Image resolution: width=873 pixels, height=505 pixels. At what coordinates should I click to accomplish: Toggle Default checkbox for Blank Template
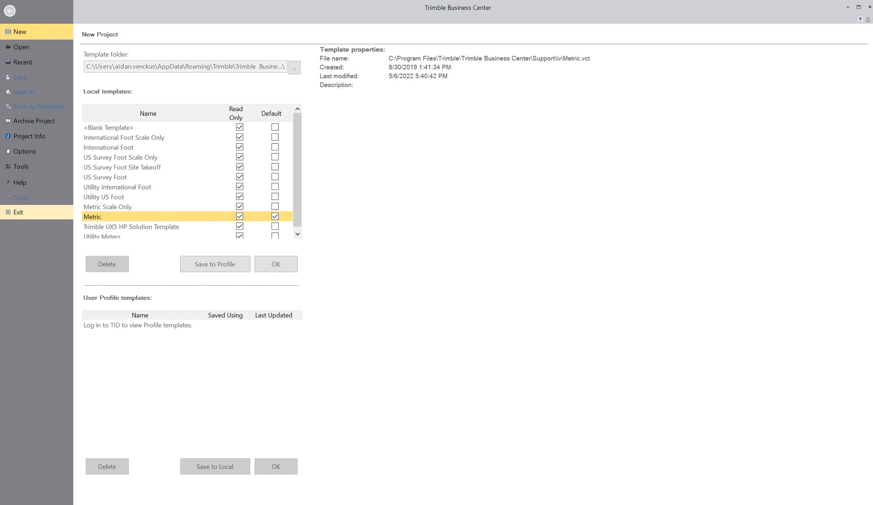pos(275,127)
